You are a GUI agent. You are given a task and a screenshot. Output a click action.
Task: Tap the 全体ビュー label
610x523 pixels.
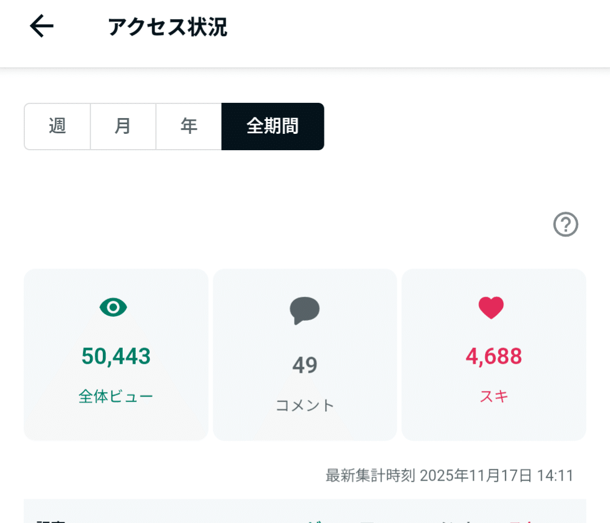click(116, 396)
